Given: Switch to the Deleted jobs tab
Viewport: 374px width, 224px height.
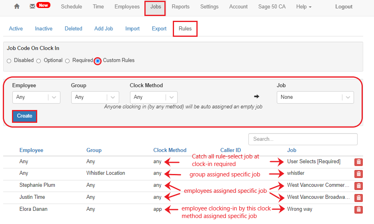Looking at the screenshot, I should click(74, 29).
